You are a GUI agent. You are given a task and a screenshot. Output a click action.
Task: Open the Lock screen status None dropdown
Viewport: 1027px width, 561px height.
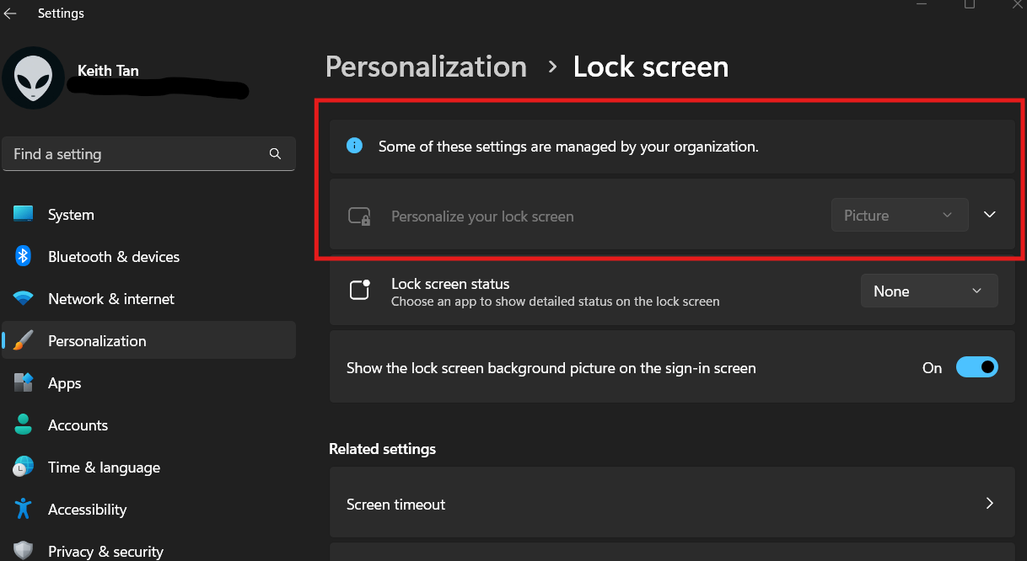928,290
